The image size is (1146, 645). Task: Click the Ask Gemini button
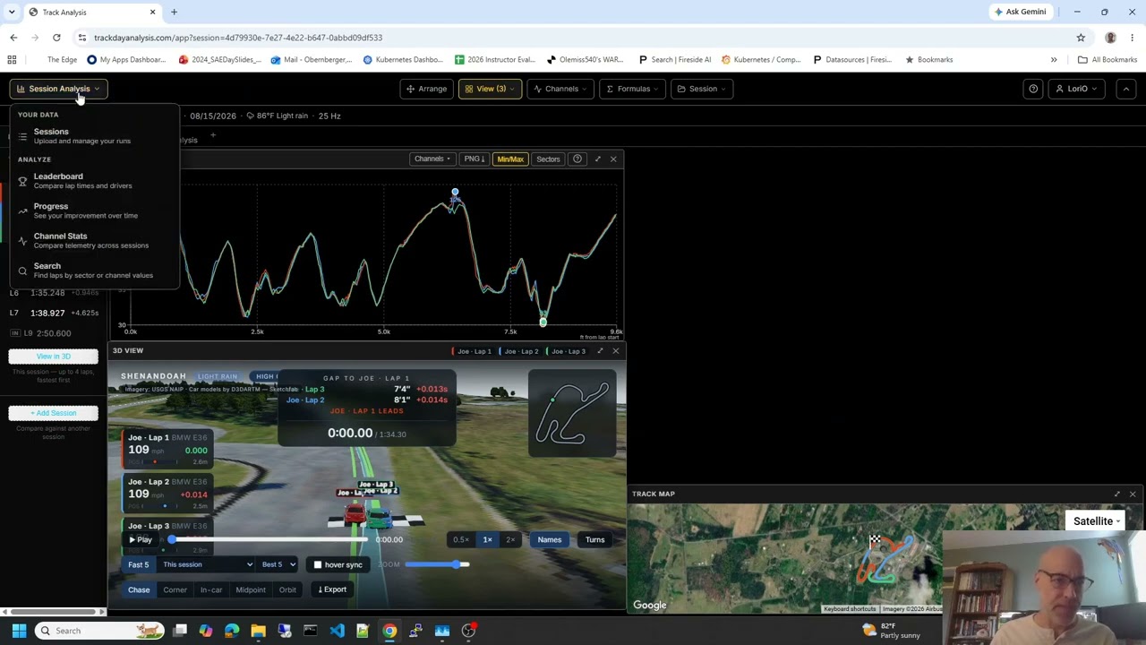point(1019,12)
